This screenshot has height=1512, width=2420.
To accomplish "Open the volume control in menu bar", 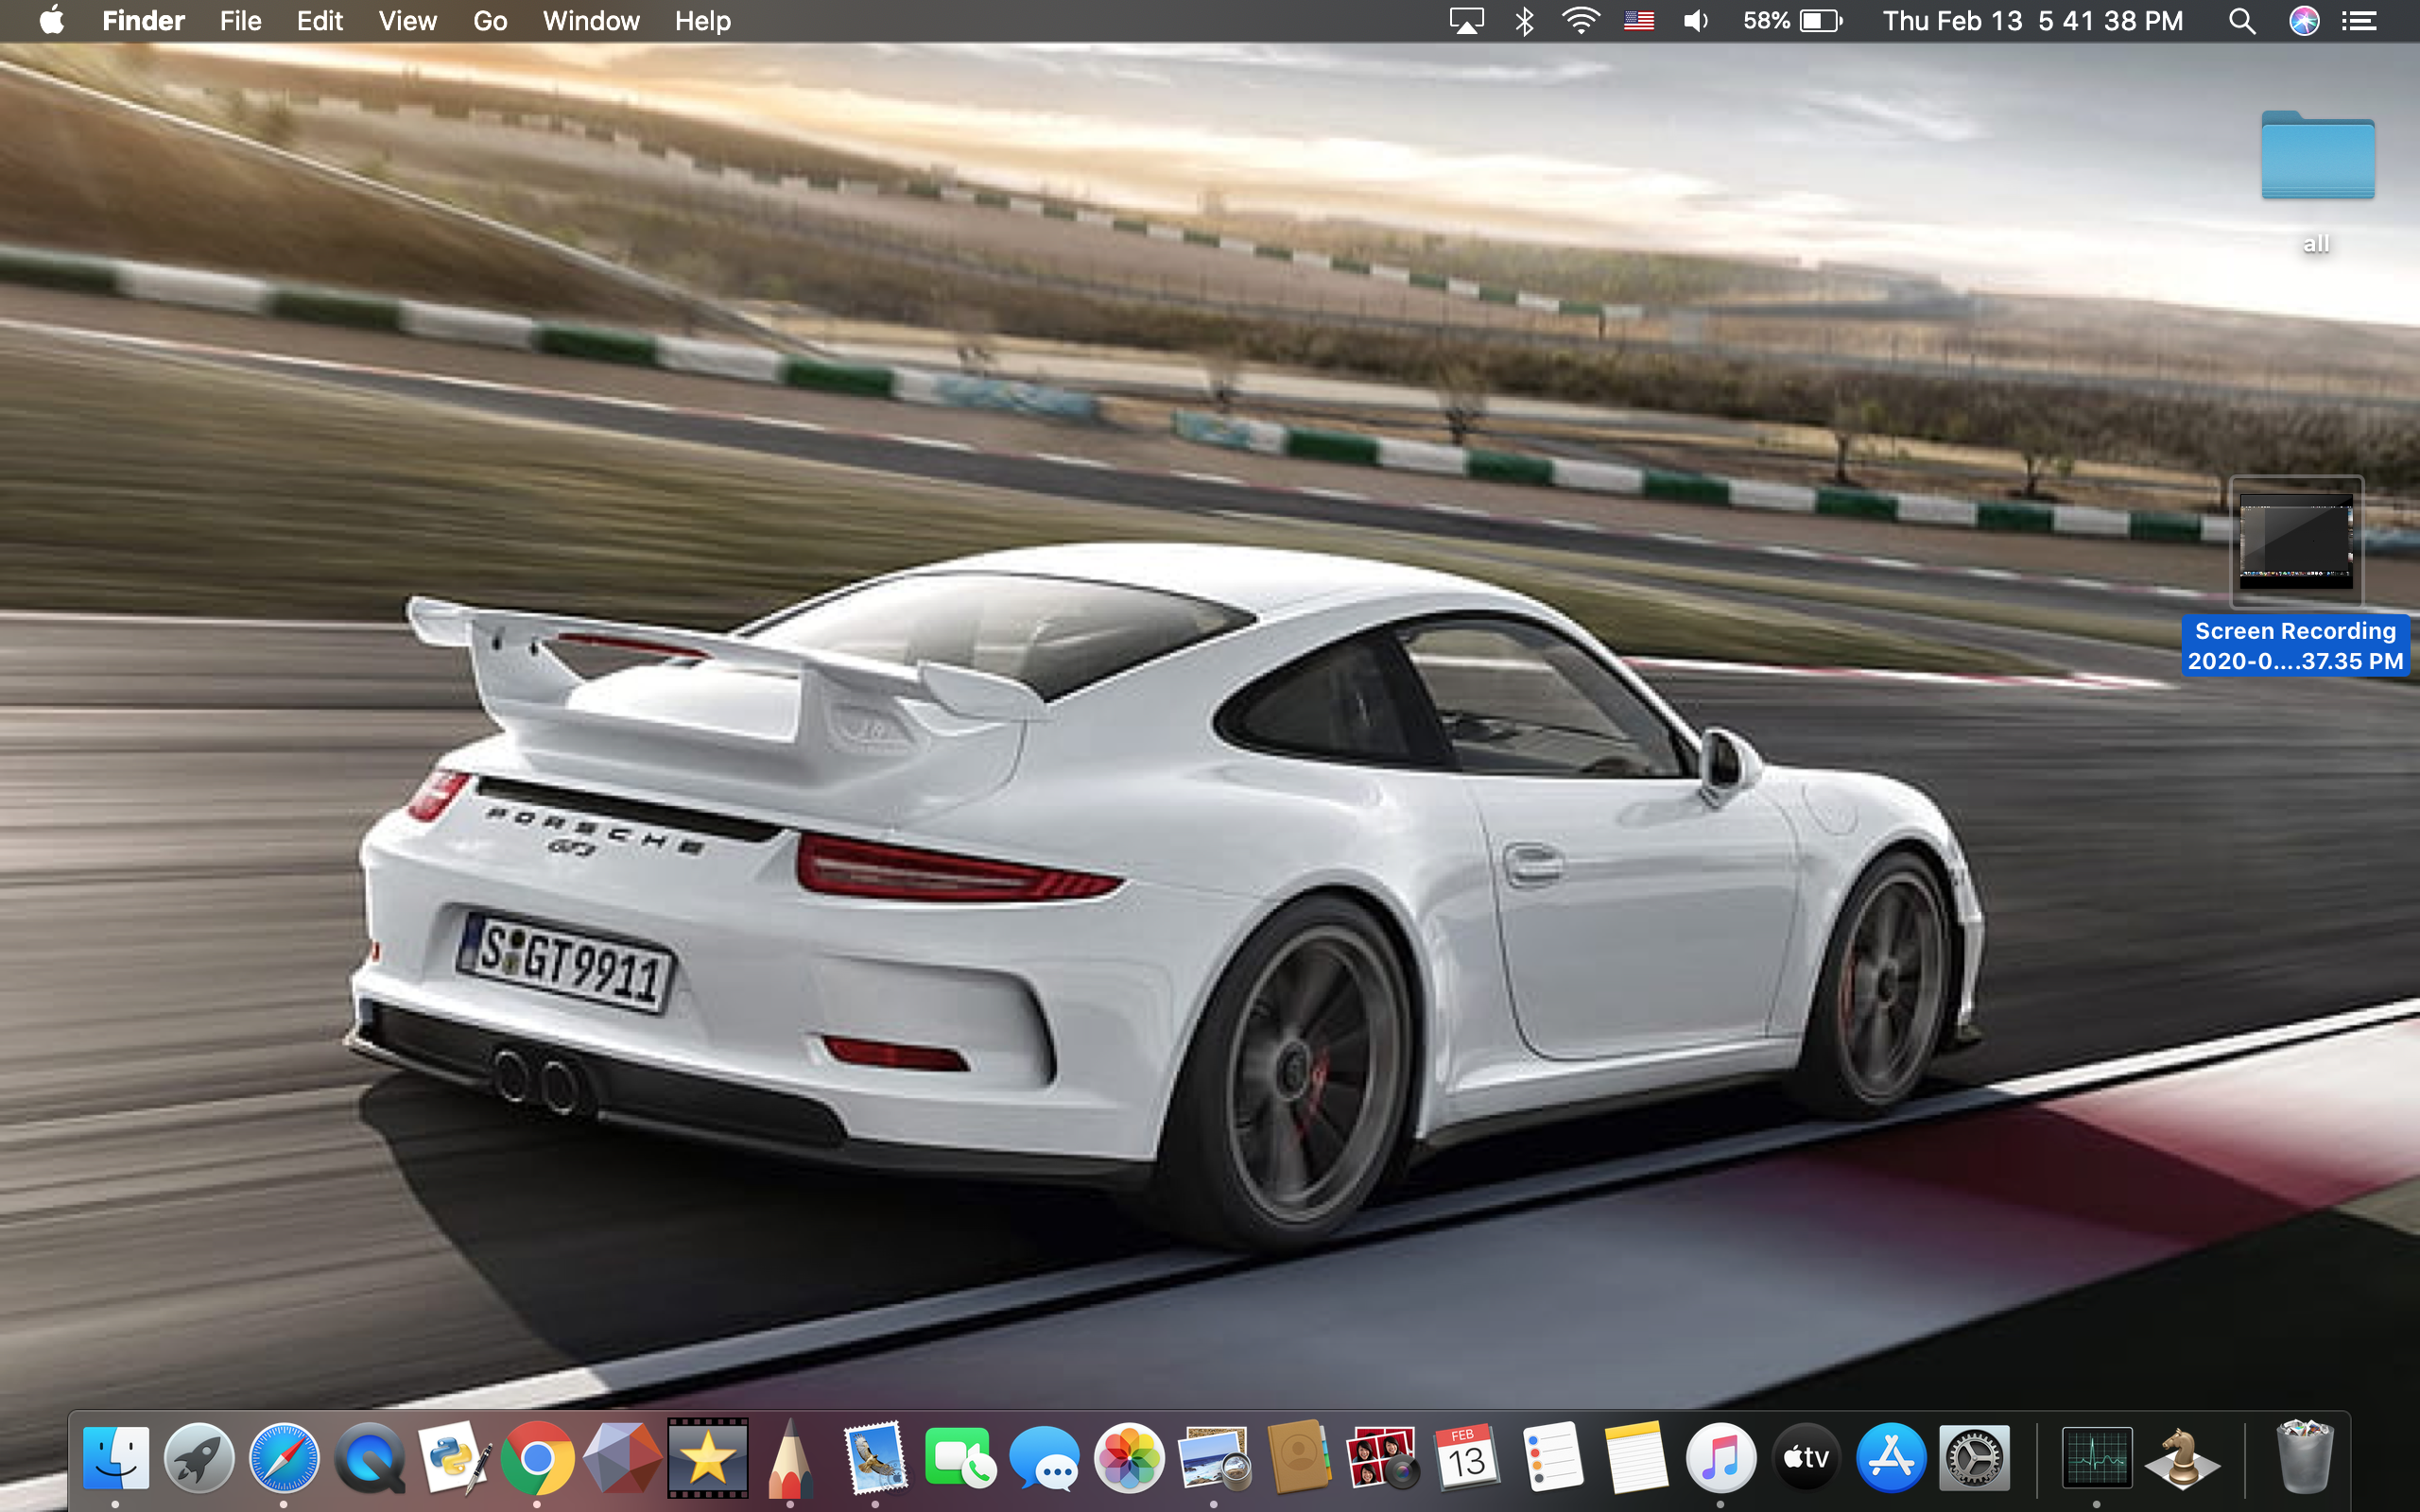I will (x=1695, y=21).
